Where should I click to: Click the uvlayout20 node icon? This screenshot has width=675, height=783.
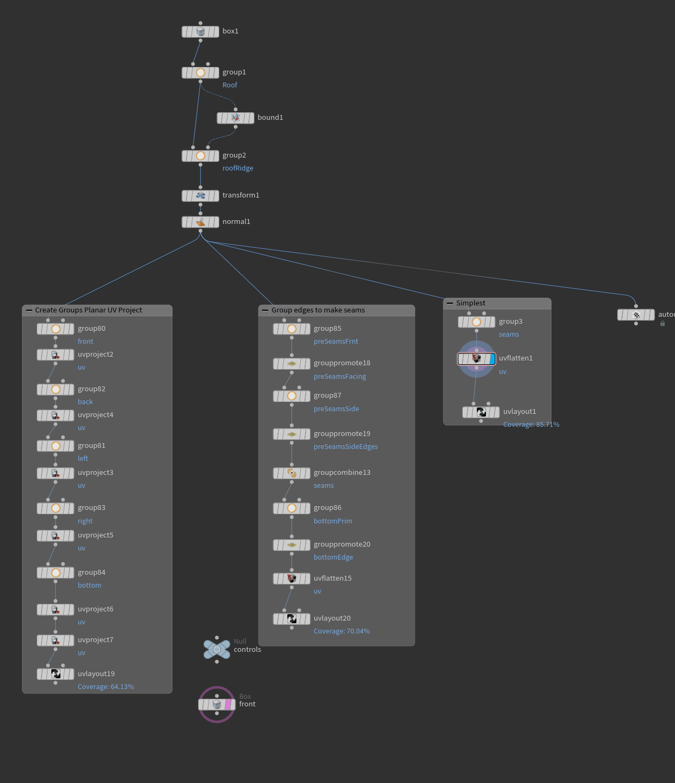[x=292, y=618]
